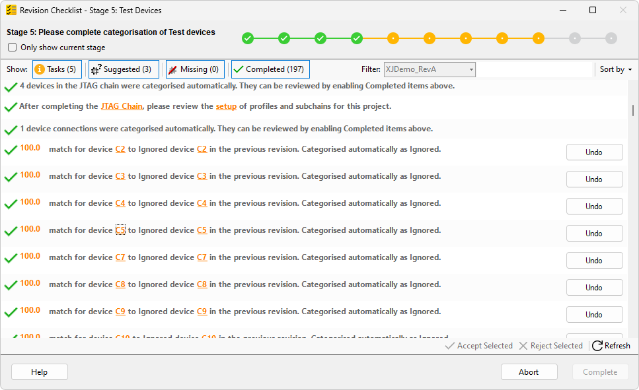Click the Revision Checklist window title icon

click(x=11, y=10)
